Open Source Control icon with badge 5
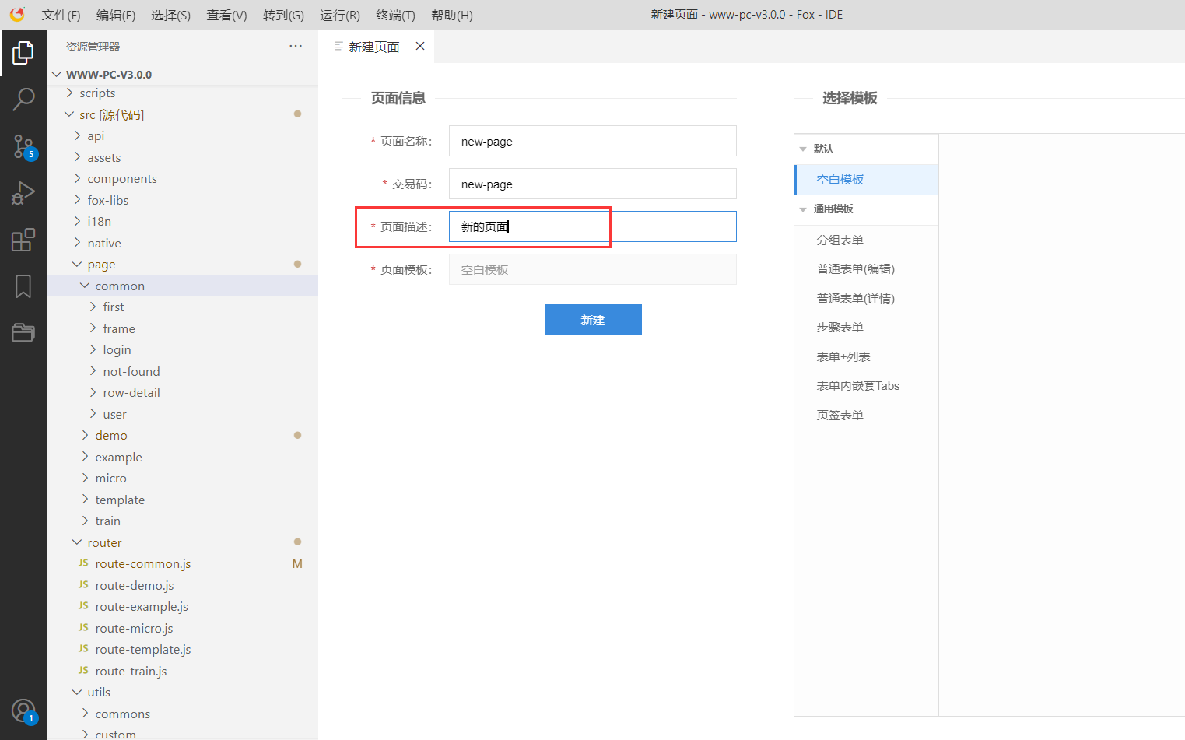Image resolution: width=1185 pixels, height=740 pixels. tap(23, 146)
